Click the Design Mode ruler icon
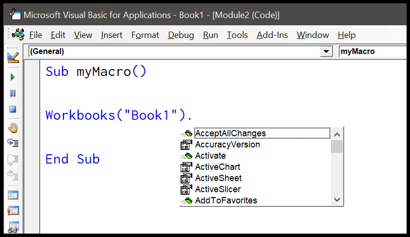 coord(13,57)
